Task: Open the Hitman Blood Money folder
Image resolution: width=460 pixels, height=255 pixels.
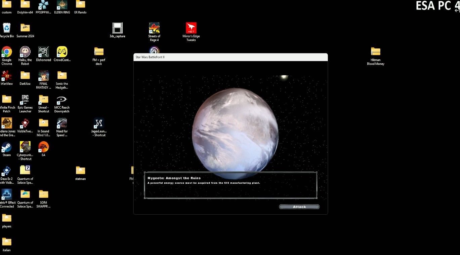Action: click(376, 52)
